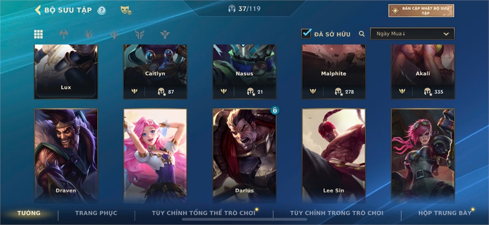The width and height of the screenshot is (489, 225).
Task: Open the Lee Sin champion card
Action: [334, 156]
